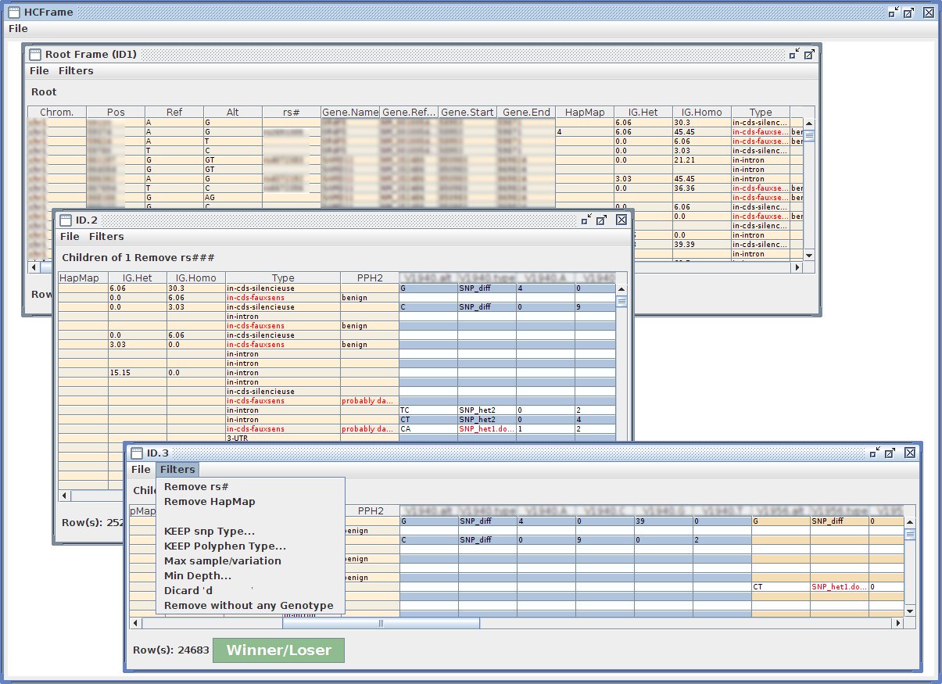Open the File menu in ID.2
The width and height of the screenshot is (942, 684).
[x=70, y=237]
